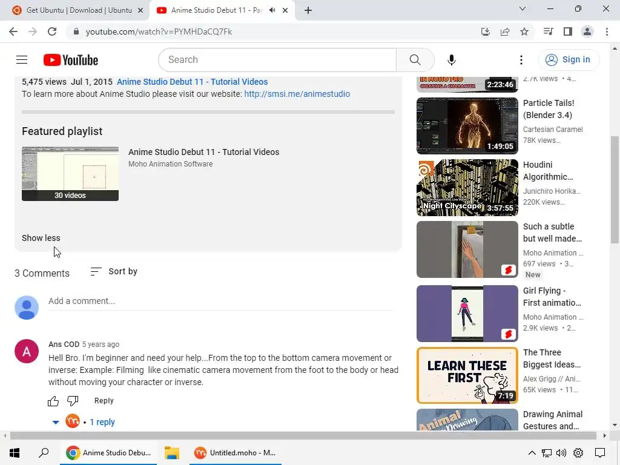View site information lock icon

pos(76,31)
